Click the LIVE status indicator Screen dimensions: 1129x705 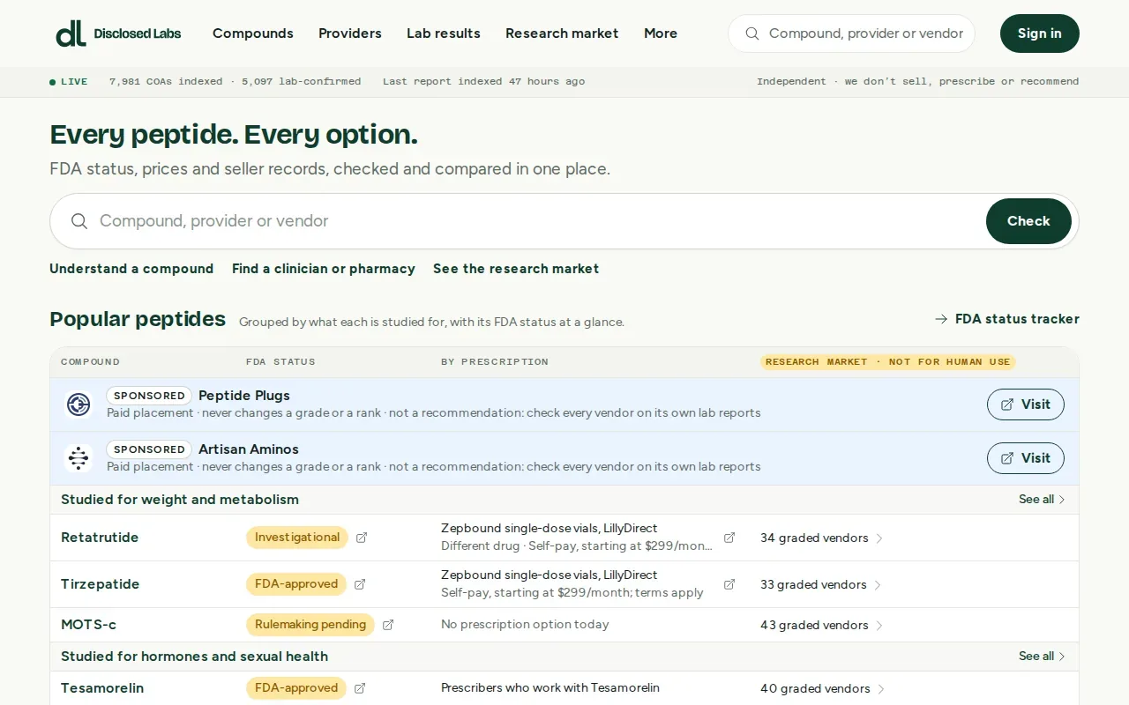point(69,82)
